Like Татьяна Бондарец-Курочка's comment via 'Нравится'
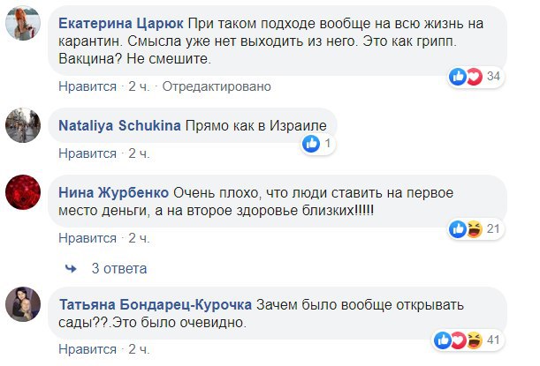 [87, 349]
